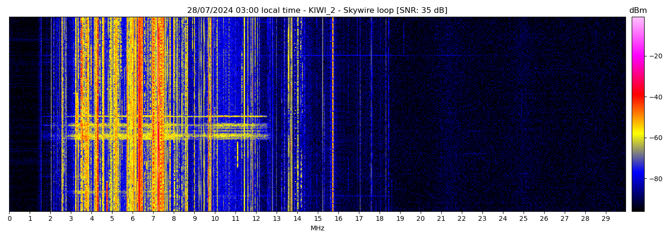Click the 15 MHz tick label
Screen dimensions: 670x239
pos(318,219)
